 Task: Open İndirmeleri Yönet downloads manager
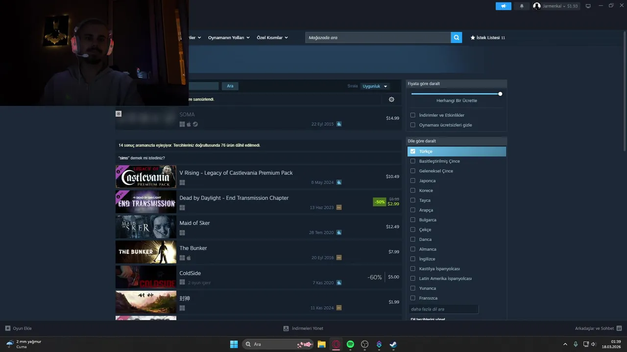[x=304, y=329]
